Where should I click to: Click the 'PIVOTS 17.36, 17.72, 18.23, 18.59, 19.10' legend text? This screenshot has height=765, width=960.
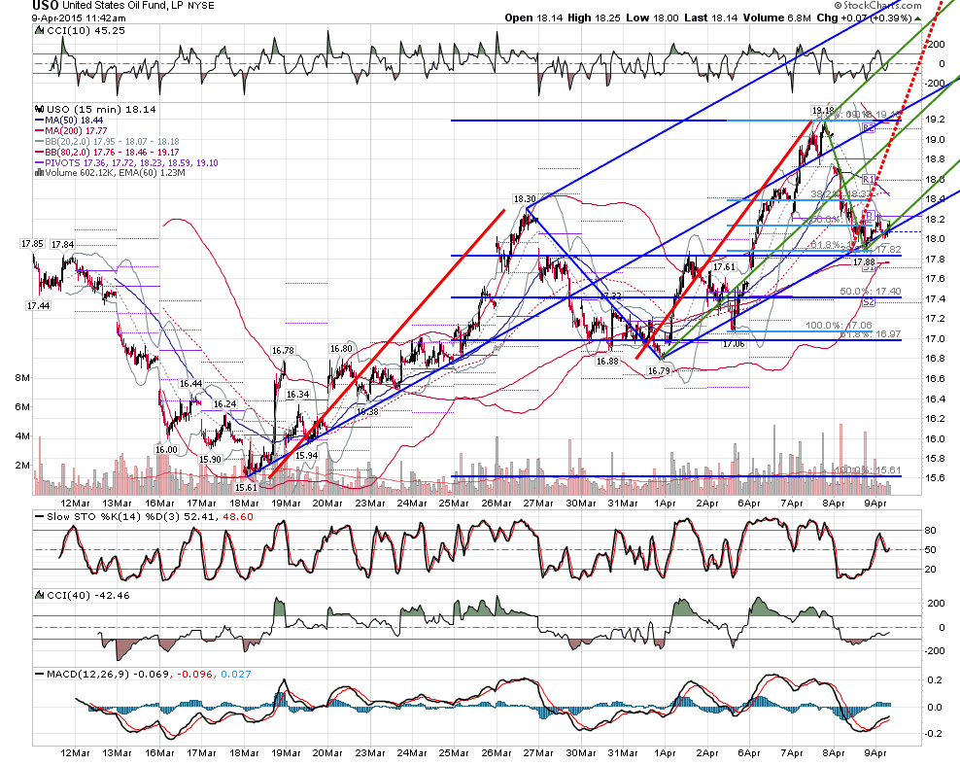pos(131,163)
